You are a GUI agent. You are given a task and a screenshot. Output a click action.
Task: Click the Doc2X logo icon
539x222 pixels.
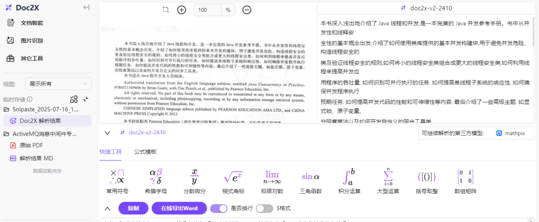coord(9,7)
